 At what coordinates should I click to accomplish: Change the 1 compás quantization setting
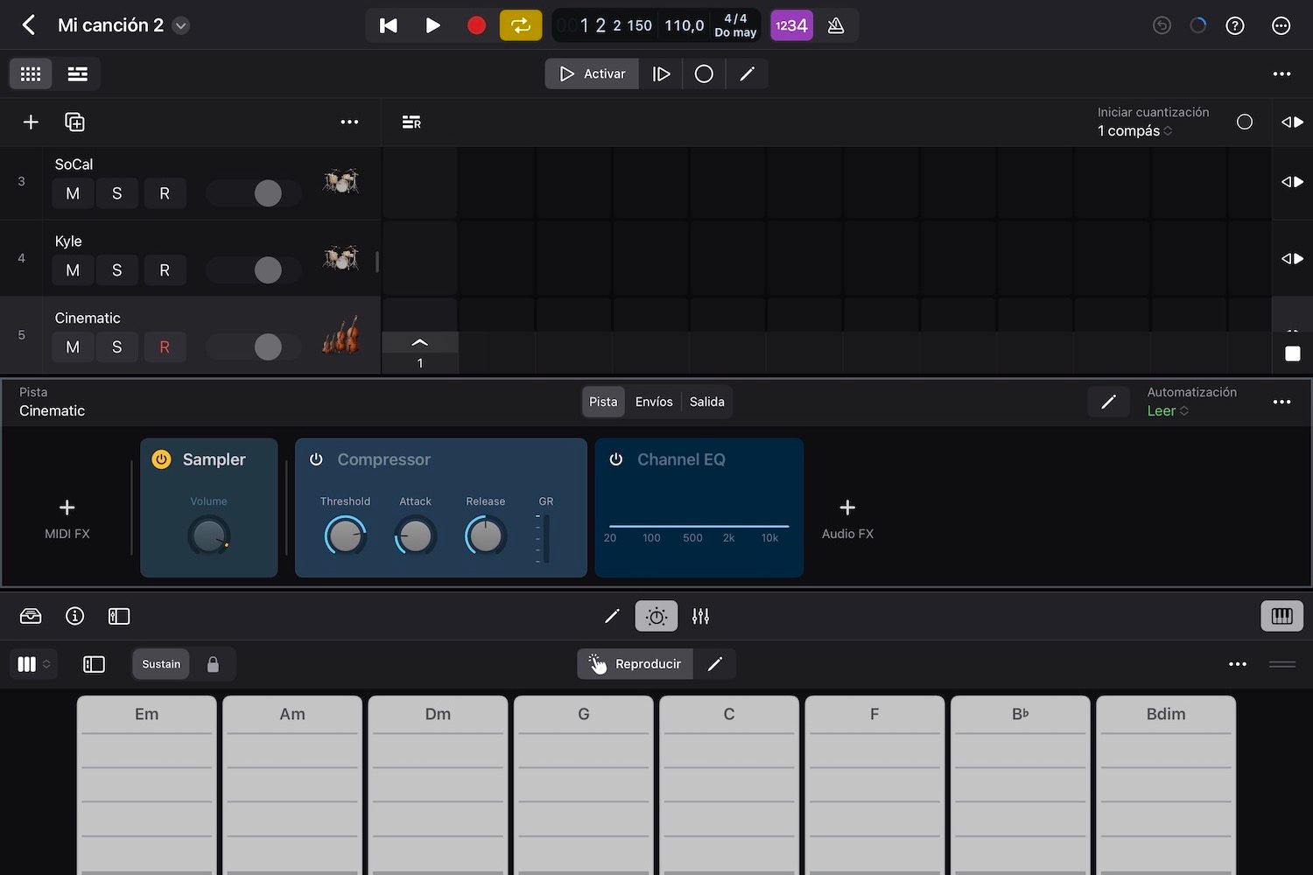pyautogui.click(x=1133, y=130)
